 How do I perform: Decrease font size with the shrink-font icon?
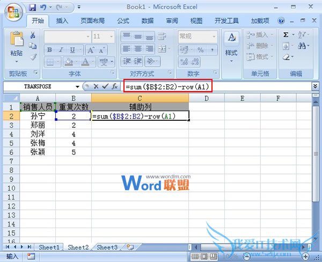coord(101,50)
